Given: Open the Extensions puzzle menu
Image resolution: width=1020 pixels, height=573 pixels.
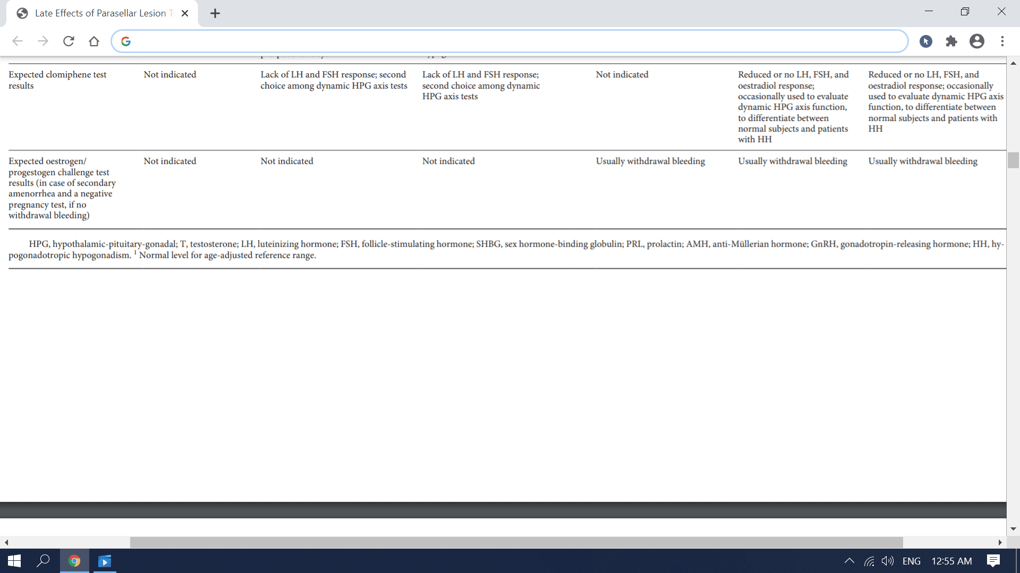Looking at the screenshot, I should tap(951, 41).
